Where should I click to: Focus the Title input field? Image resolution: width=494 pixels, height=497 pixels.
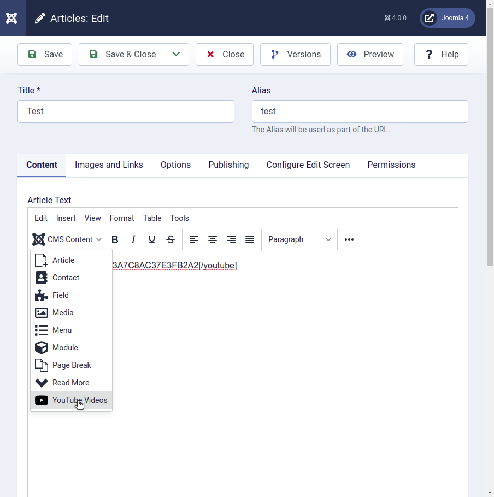point(126,112)
